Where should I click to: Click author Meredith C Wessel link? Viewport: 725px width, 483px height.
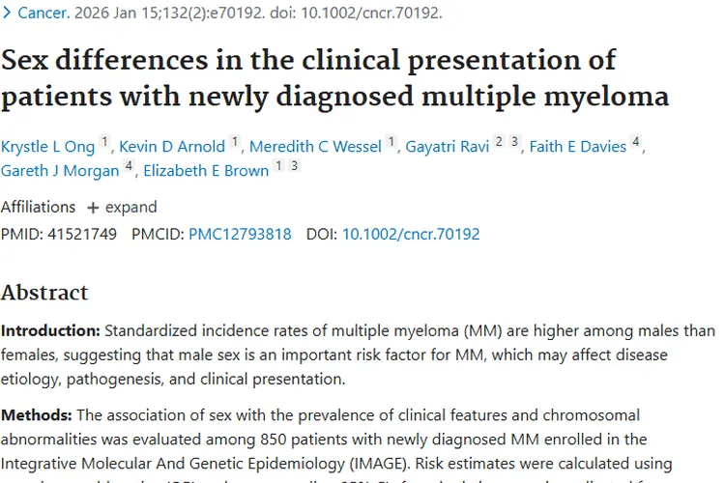pyautogui.click(x=316, y=147)
